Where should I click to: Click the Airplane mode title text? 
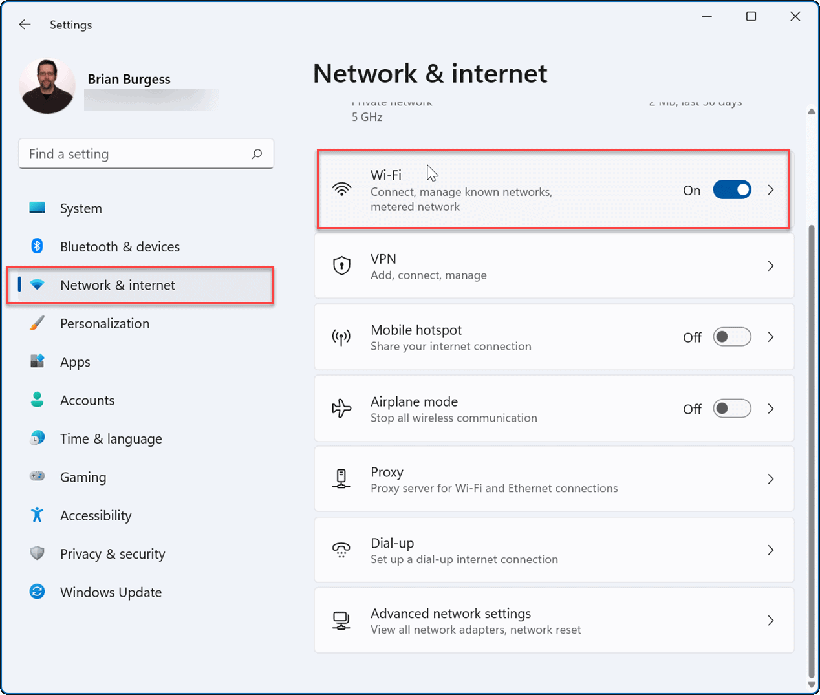point(415,401)
